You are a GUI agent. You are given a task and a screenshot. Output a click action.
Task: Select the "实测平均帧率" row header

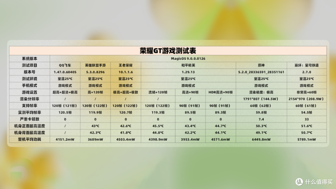coord(30,112)
